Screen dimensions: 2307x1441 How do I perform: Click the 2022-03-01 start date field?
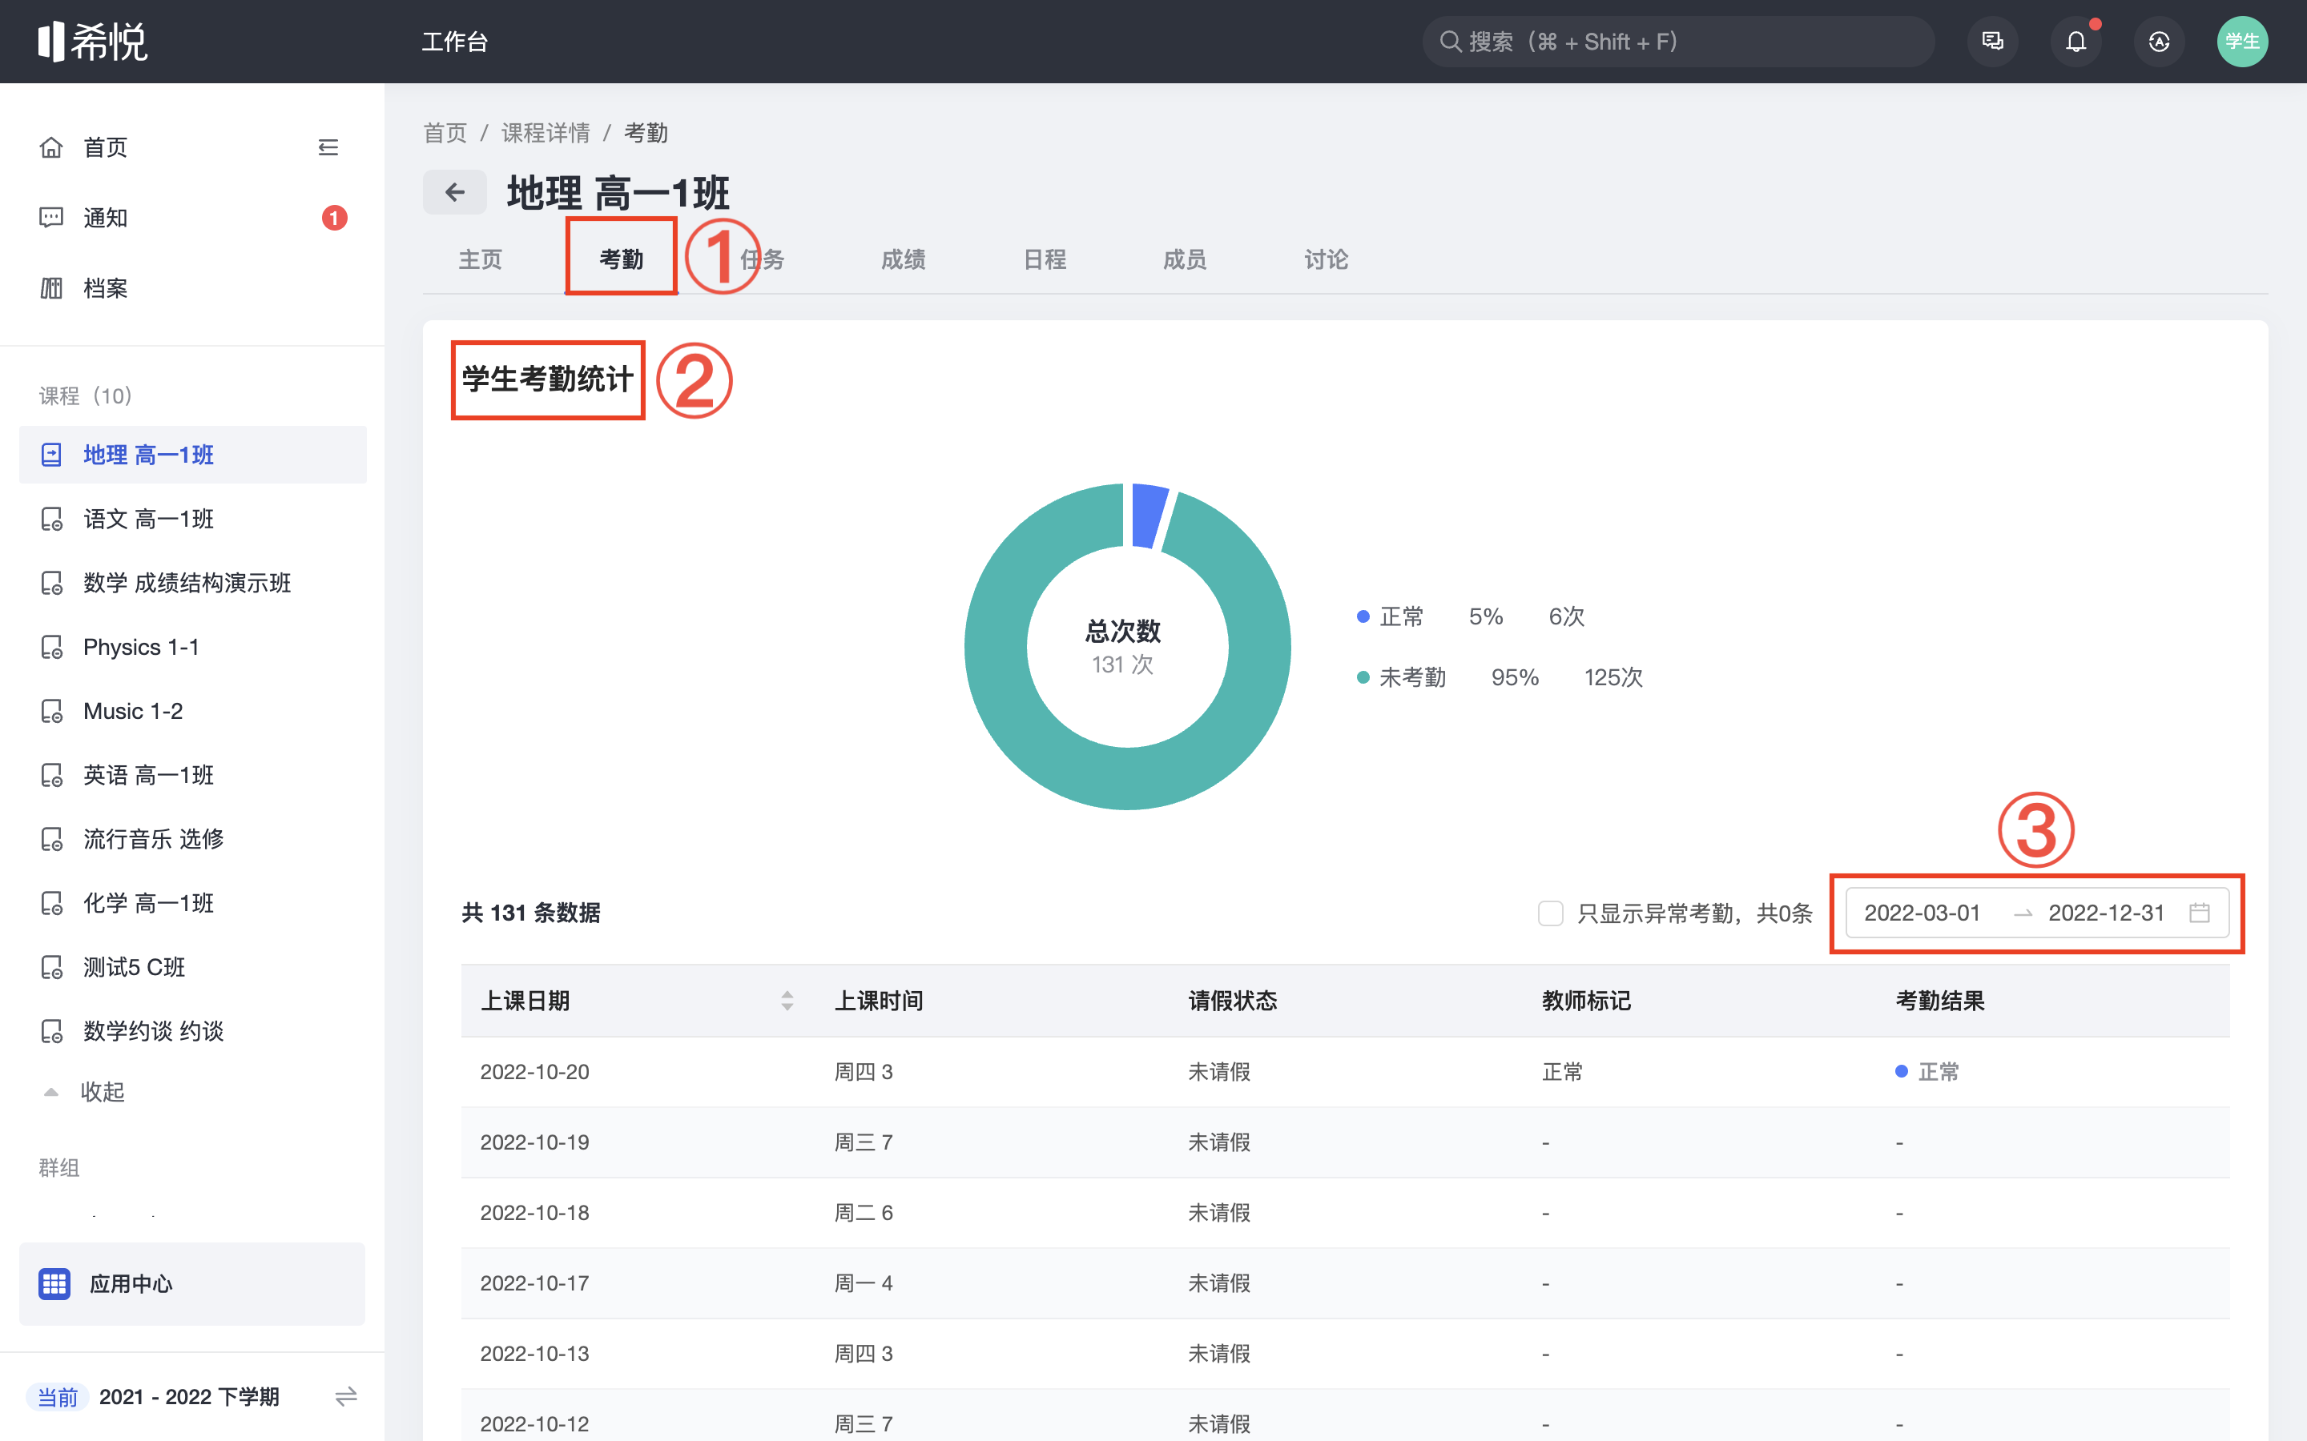[x=1922, y=913]
